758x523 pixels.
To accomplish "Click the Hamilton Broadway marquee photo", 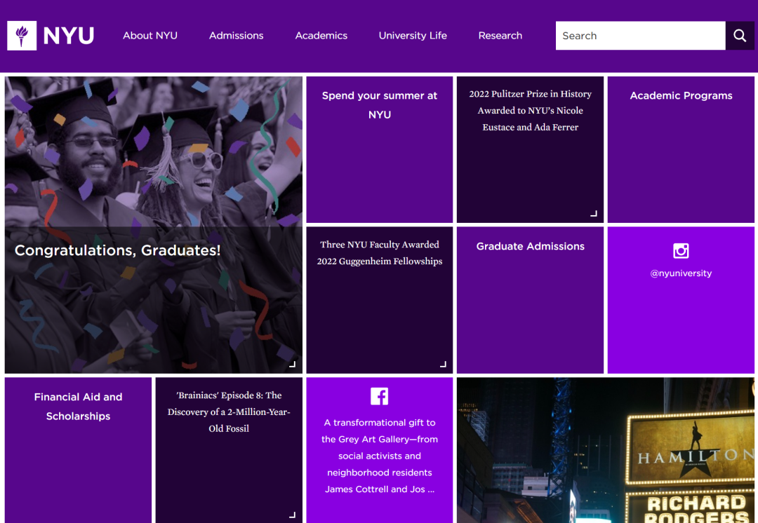I will 606,450.
